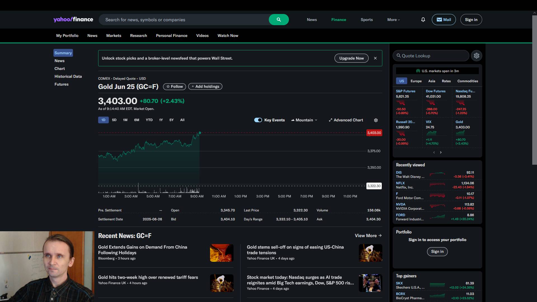Select the 5Y chart range

171,120
